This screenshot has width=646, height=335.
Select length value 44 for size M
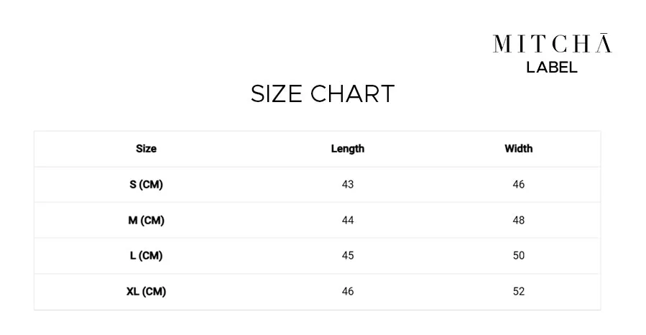tap(348, 221)
